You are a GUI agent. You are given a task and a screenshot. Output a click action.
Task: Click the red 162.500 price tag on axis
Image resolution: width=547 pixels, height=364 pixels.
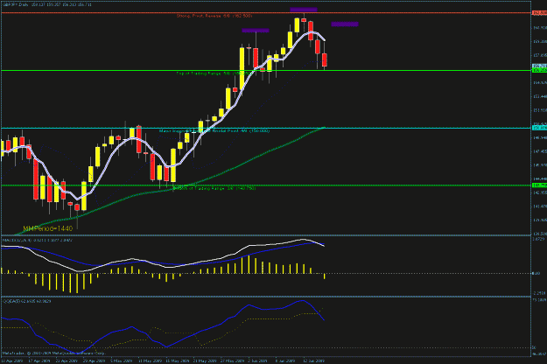(x=540, y=13)
